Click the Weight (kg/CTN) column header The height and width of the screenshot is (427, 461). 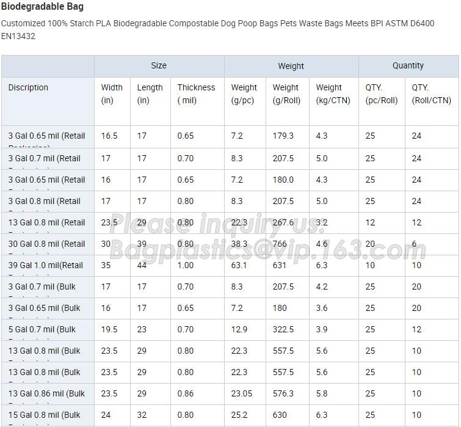[333, 94]
